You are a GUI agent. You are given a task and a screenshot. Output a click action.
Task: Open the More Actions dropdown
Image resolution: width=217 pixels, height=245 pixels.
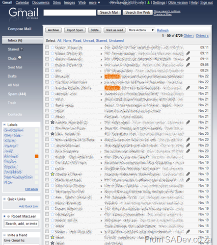click(141, 30)
